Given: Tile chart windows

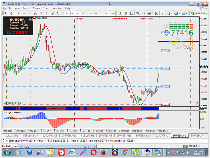Looking at the screenshot, I should tap(149, 13).
